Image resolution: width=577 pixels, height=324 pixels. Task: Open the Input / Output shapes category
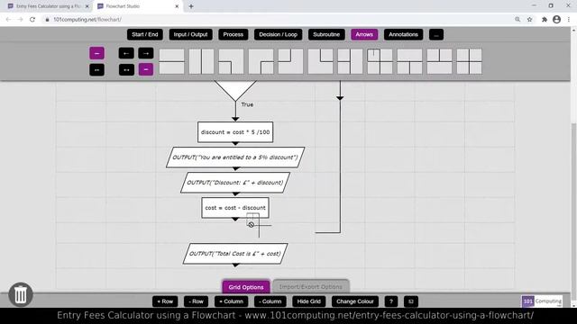click(190, 34)
